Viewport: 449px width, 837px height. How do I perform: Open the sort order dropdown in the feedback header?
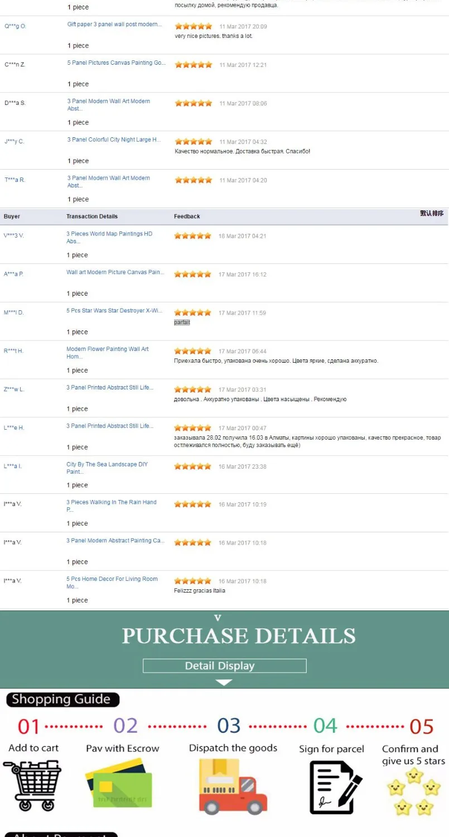tap(432, 213)
